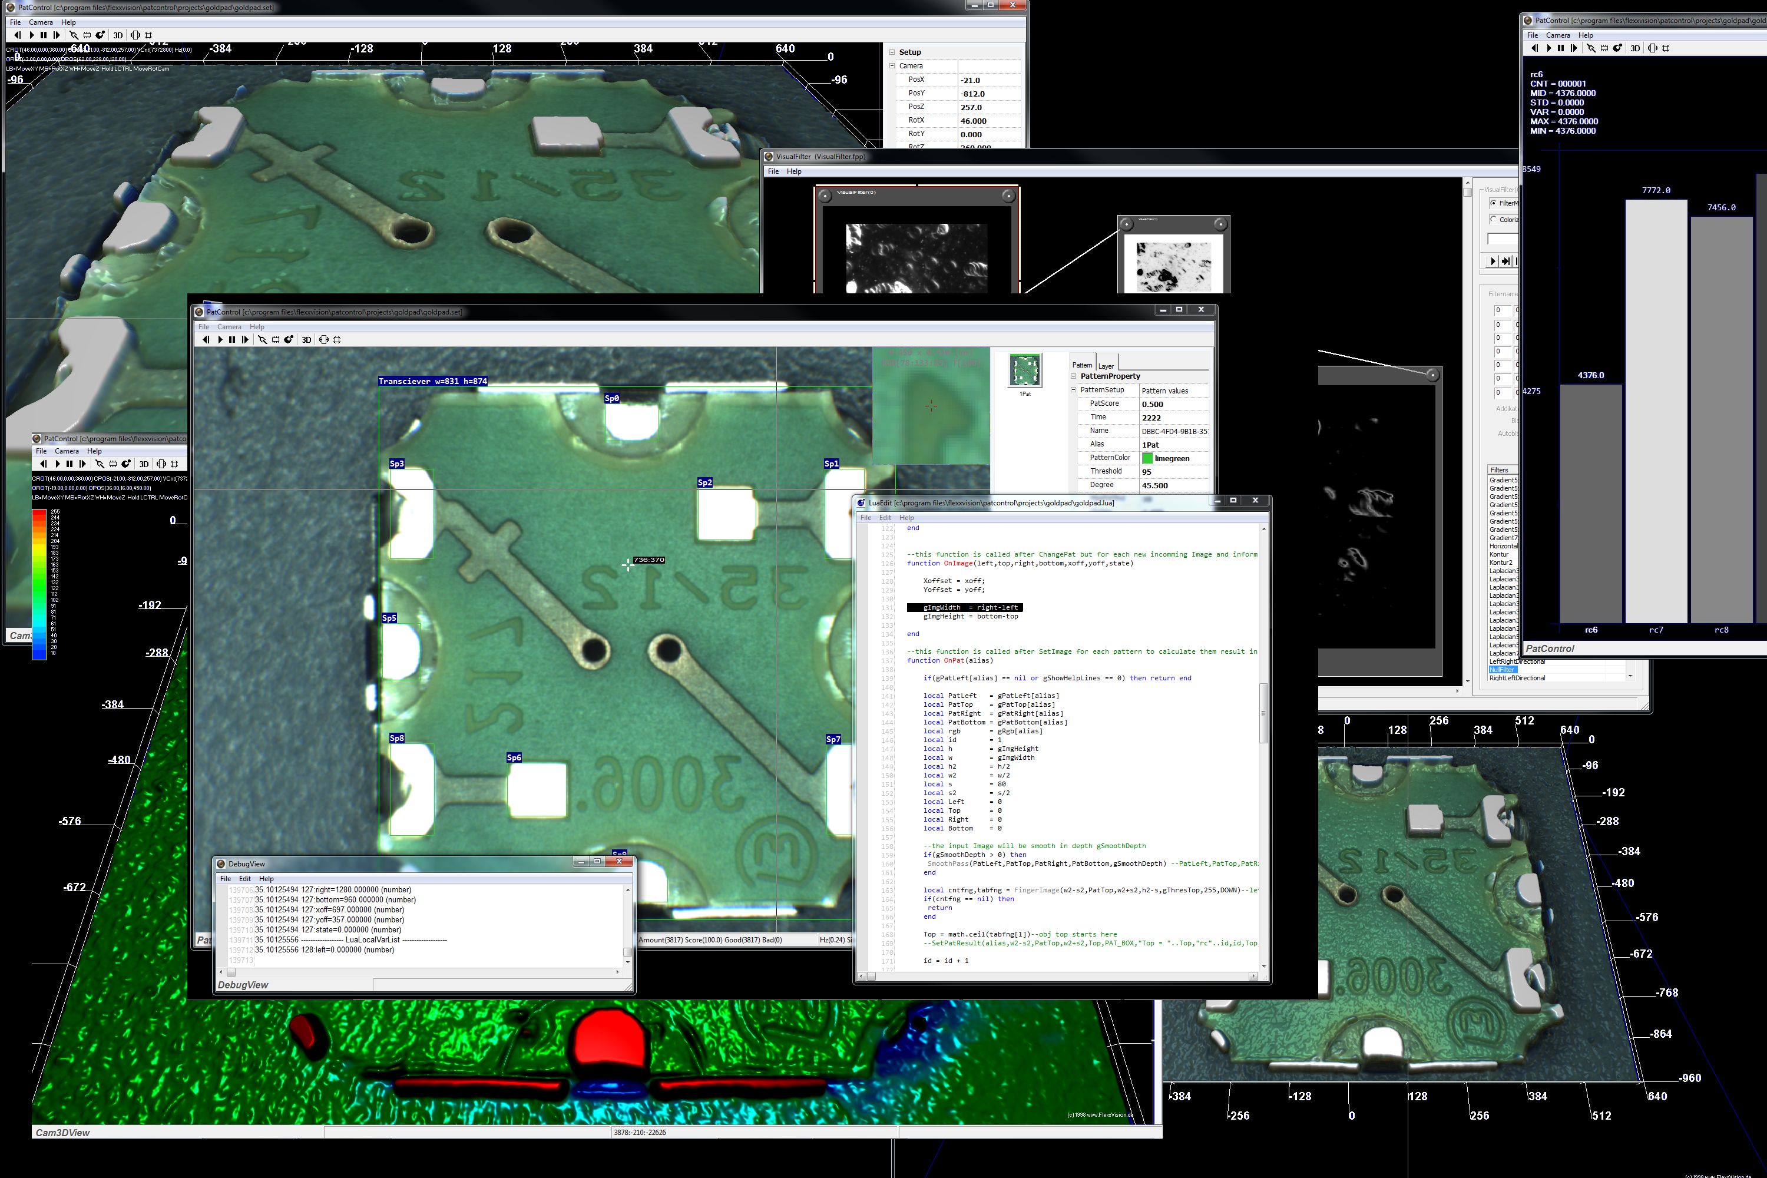This screenshot has width=1767, height=1178.
Task: Click the Sp2 region label
Action: click(704, 483)
